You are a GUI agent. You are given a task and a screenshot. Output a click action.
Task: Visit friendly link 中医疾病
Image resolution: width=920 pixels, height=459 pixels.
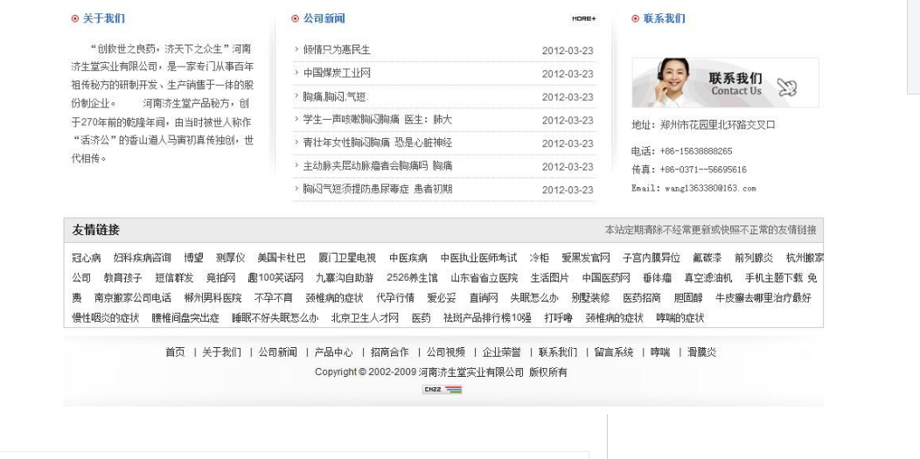(x=408, y=258)
